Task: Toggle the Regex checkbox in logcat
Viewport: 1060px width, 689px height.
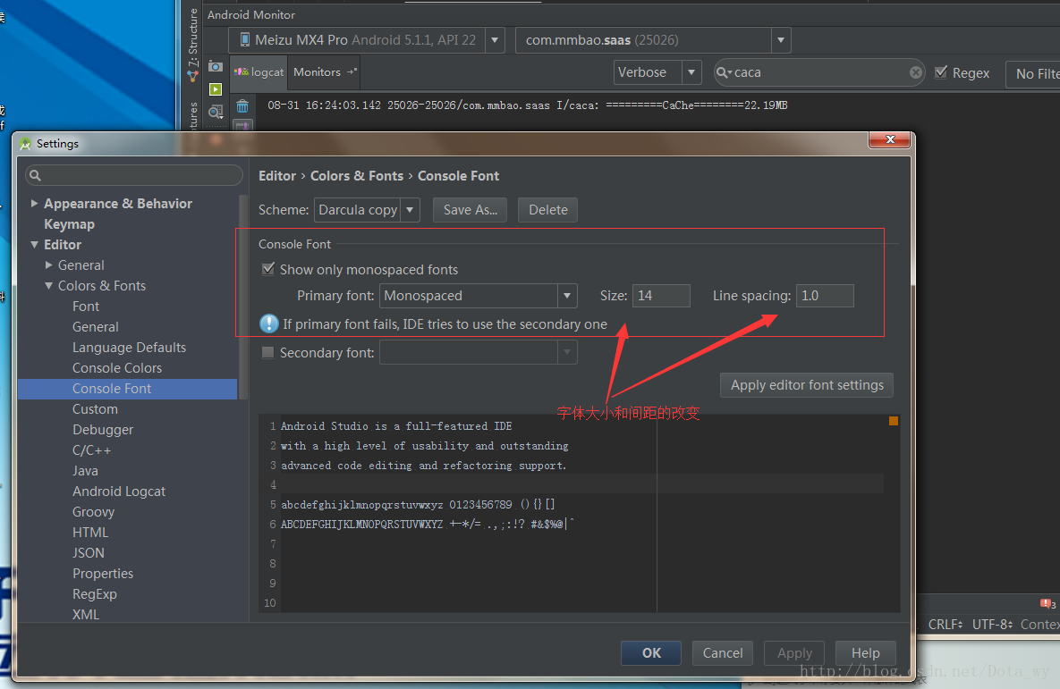Action: point(940,72)
